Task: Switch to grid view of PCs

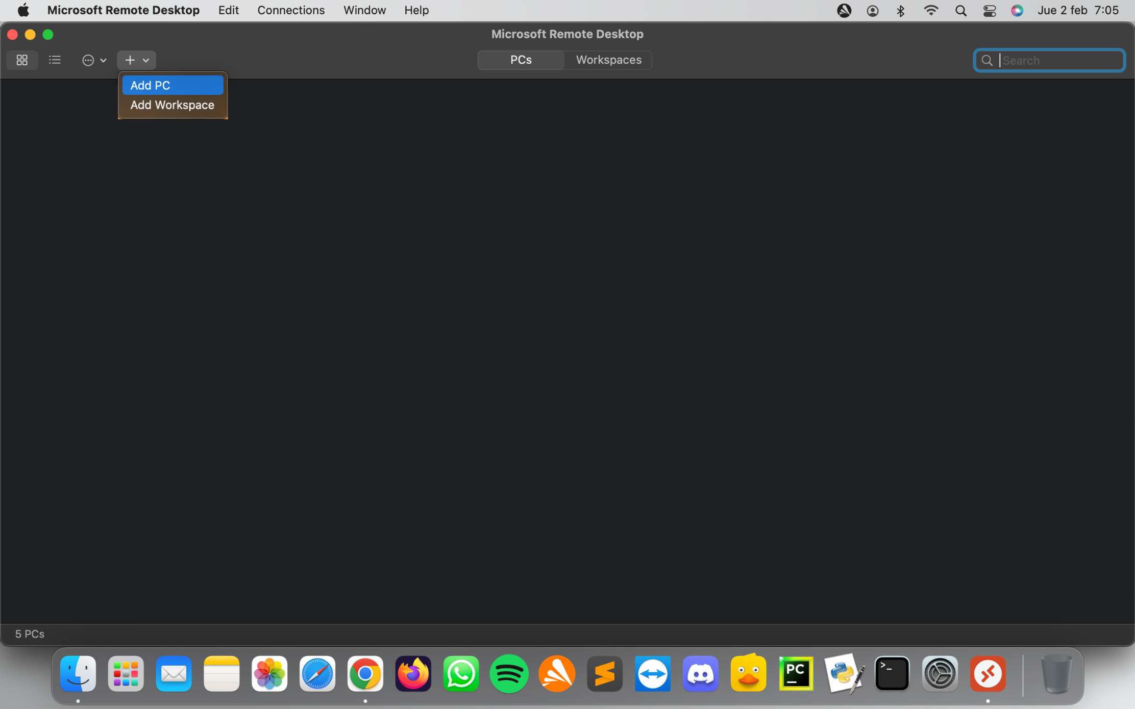Action: [22, 60]
